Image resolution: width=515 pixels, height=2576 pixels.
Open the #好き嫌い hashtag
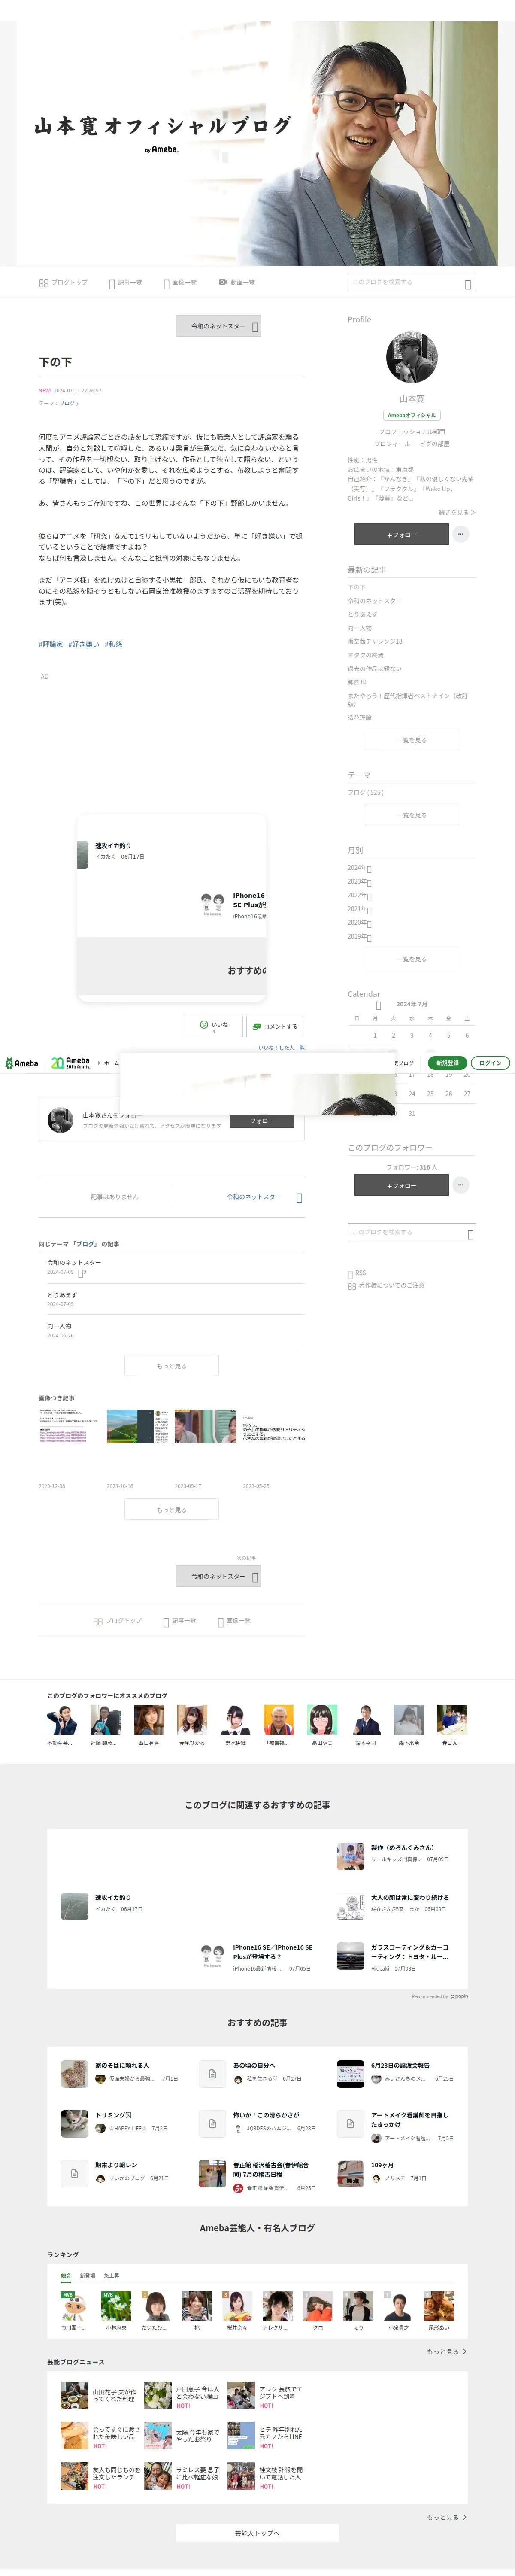84,645
